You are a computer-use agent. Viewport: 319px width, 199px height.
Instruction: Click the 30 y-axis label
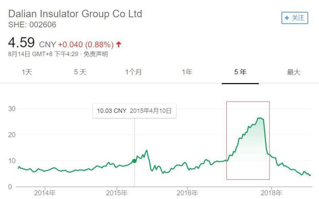click(12, 109)
